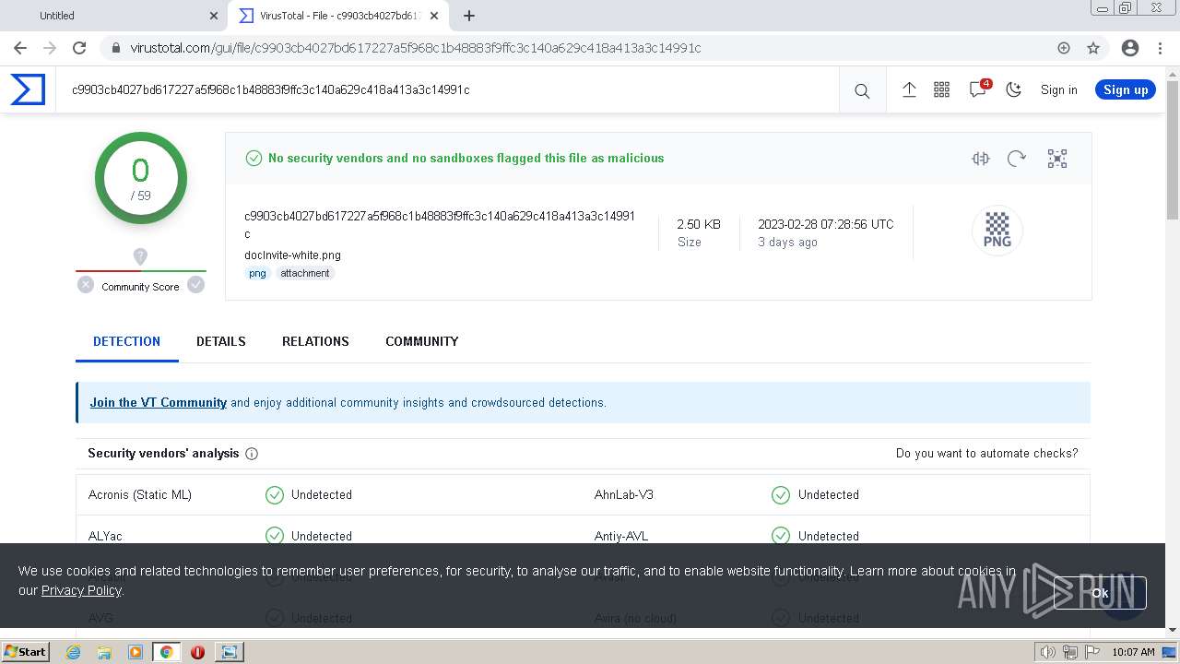Click the install/add circle icon in address bar
Screen dimensions: 1180x664
coord(1064,48)
